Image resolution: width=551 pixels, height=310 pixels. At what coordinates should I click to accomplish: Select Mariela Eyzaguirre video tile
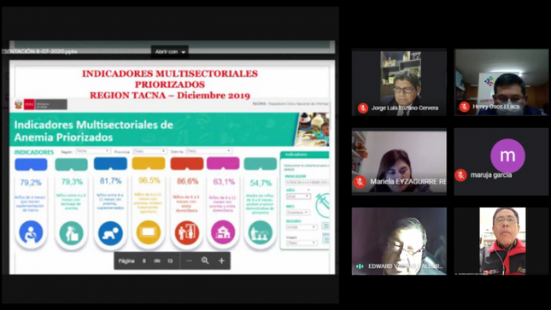pyautogui.click(x=399, y=162)
